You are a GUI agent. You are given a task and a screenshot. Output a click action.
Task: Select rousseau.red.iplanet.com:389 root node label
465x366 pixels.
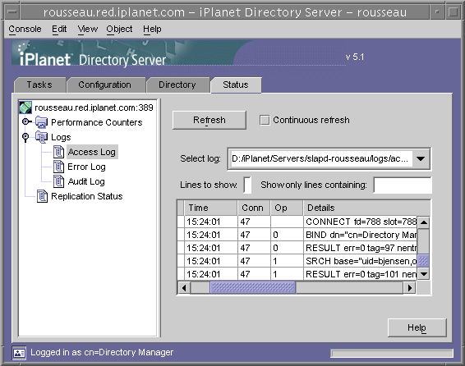point(94,108)
